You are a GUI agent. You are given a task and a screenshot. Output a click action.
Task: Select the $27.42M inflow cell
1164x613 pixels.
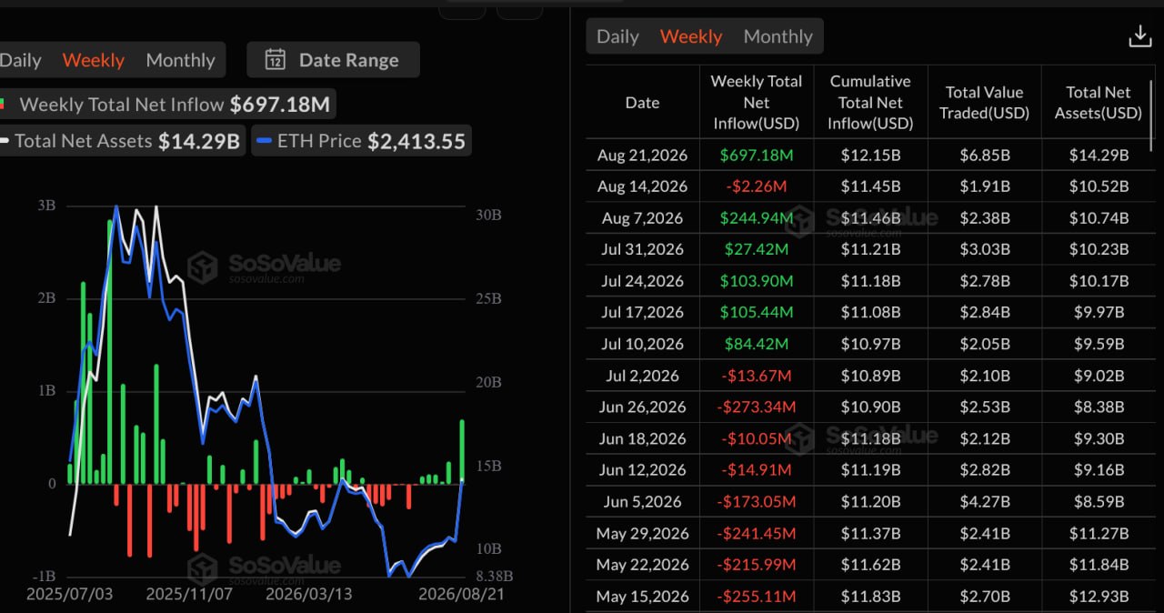click(756, 249)
